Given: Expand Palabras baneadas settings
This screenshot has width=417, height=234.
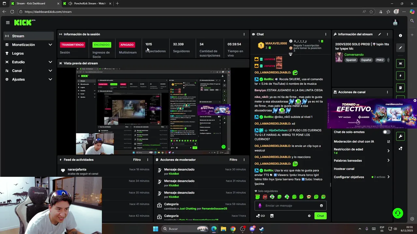Looking at the screenshot, I should coord(362,161).
